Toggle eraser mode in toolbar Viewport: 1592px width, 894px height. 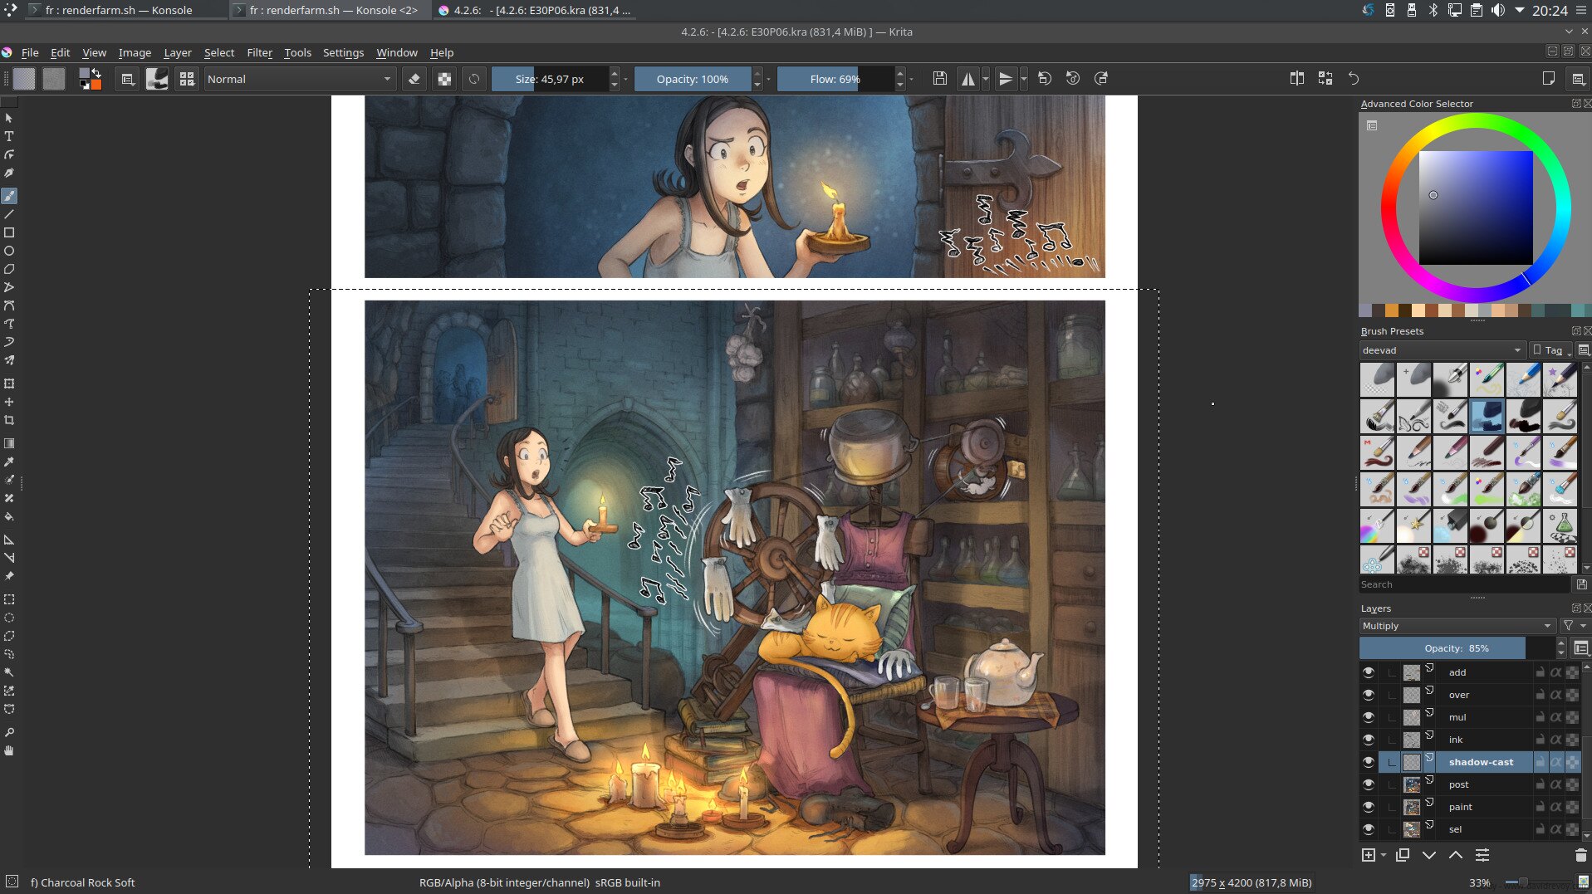coord(414,79)
